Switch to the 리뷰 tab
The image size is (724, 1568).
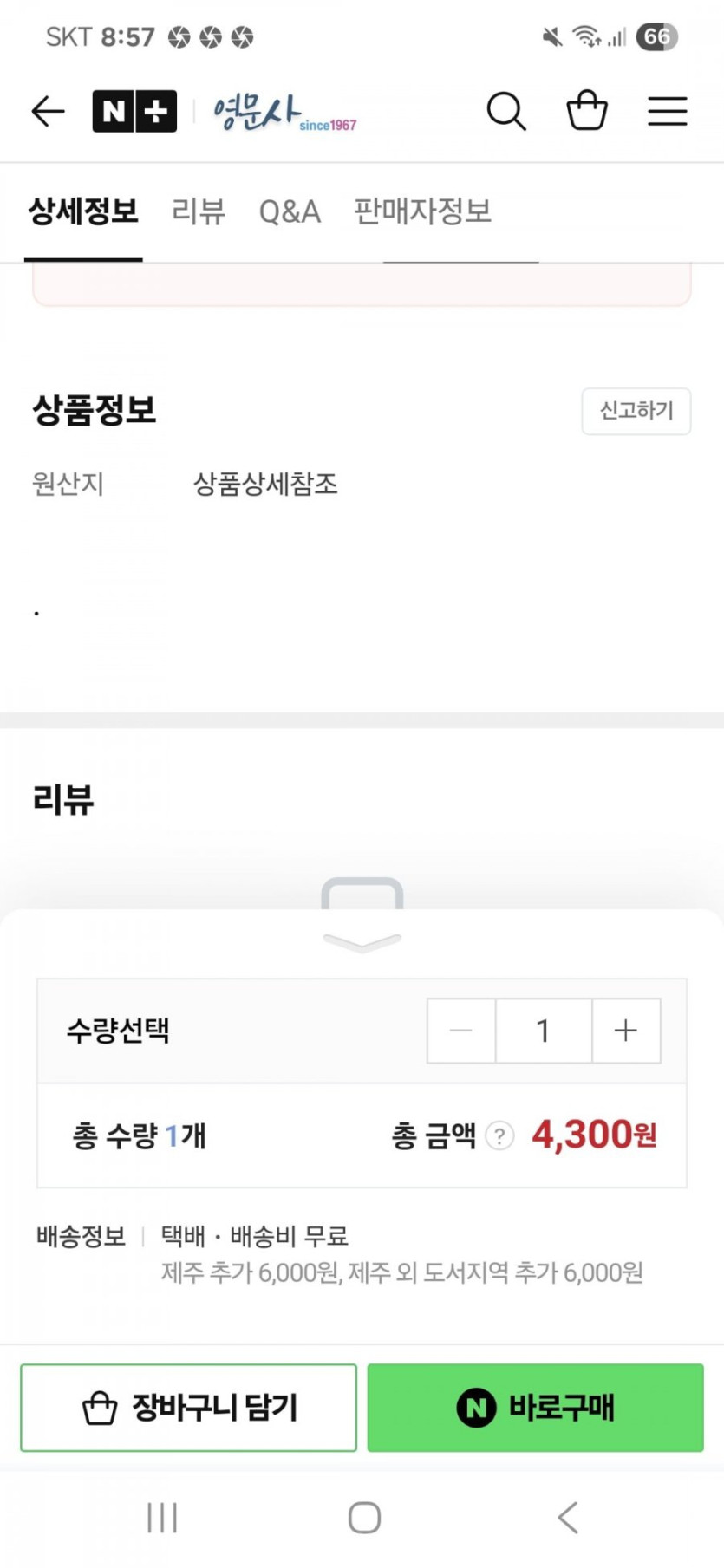[199, 211]
